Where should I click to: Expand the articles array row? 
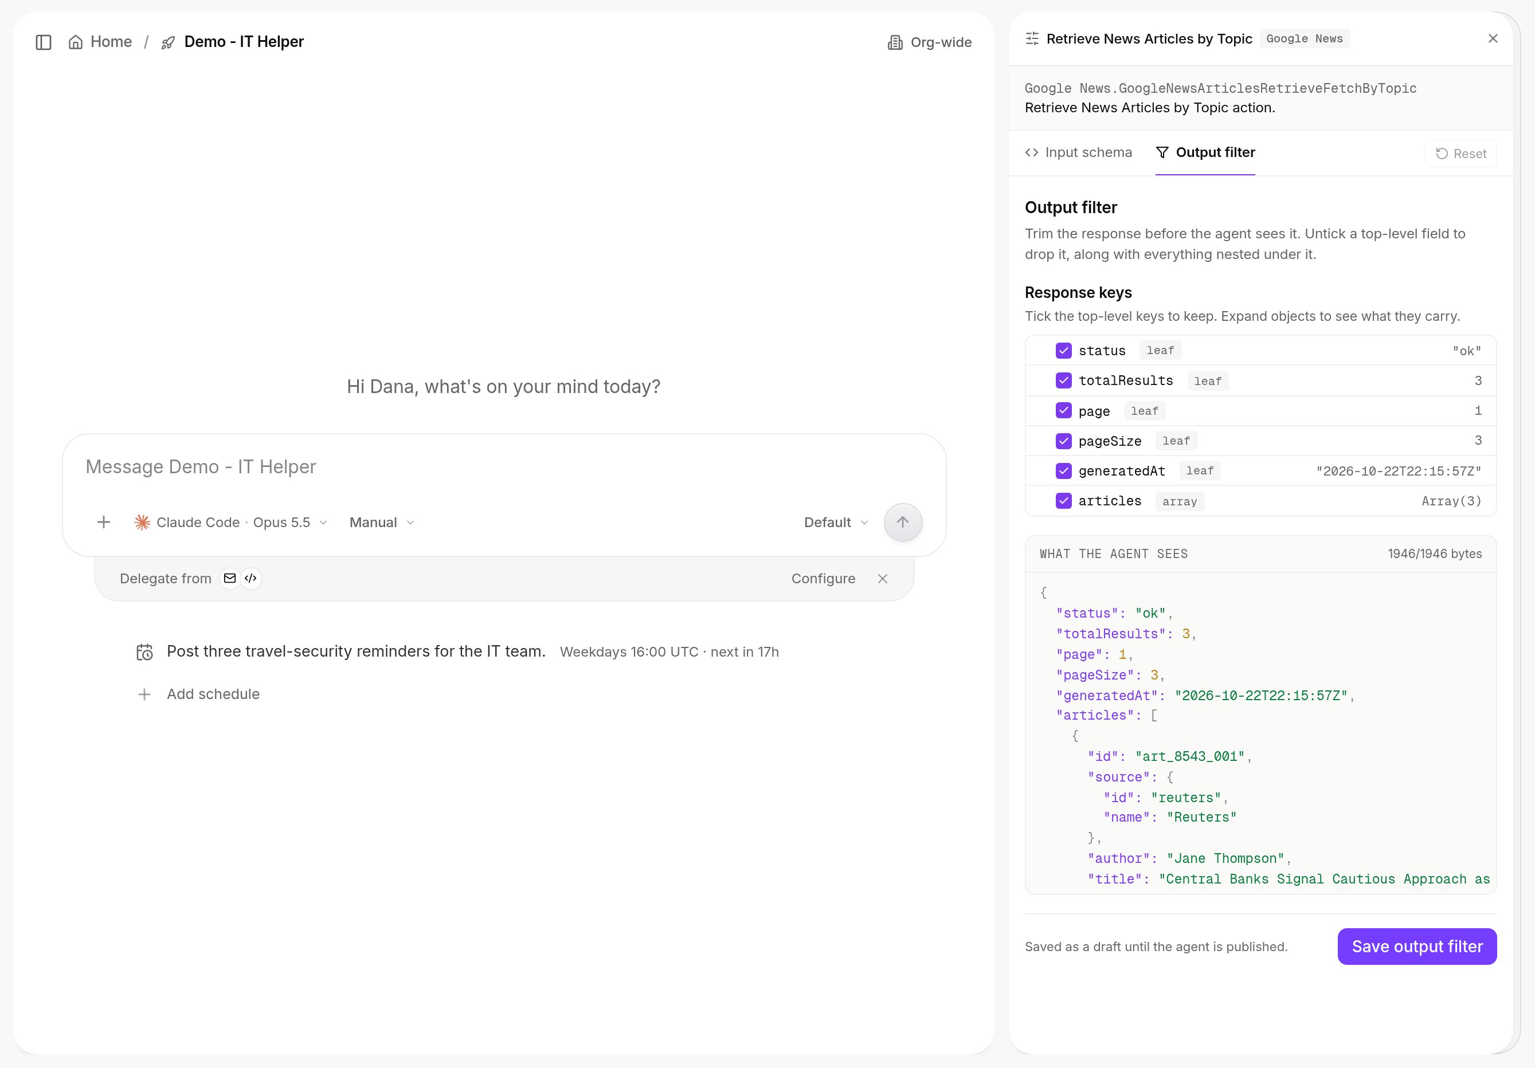[x=1260, y=501]
